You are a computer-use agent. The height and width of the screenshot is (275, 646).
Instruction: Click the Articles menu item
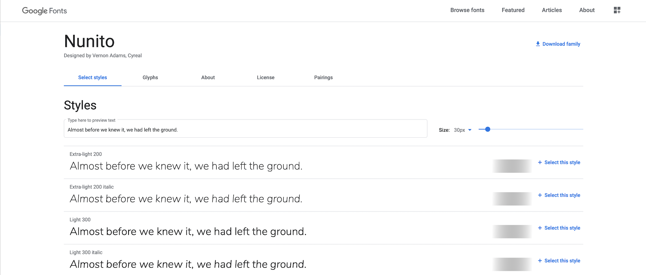[x=551, y=10]
